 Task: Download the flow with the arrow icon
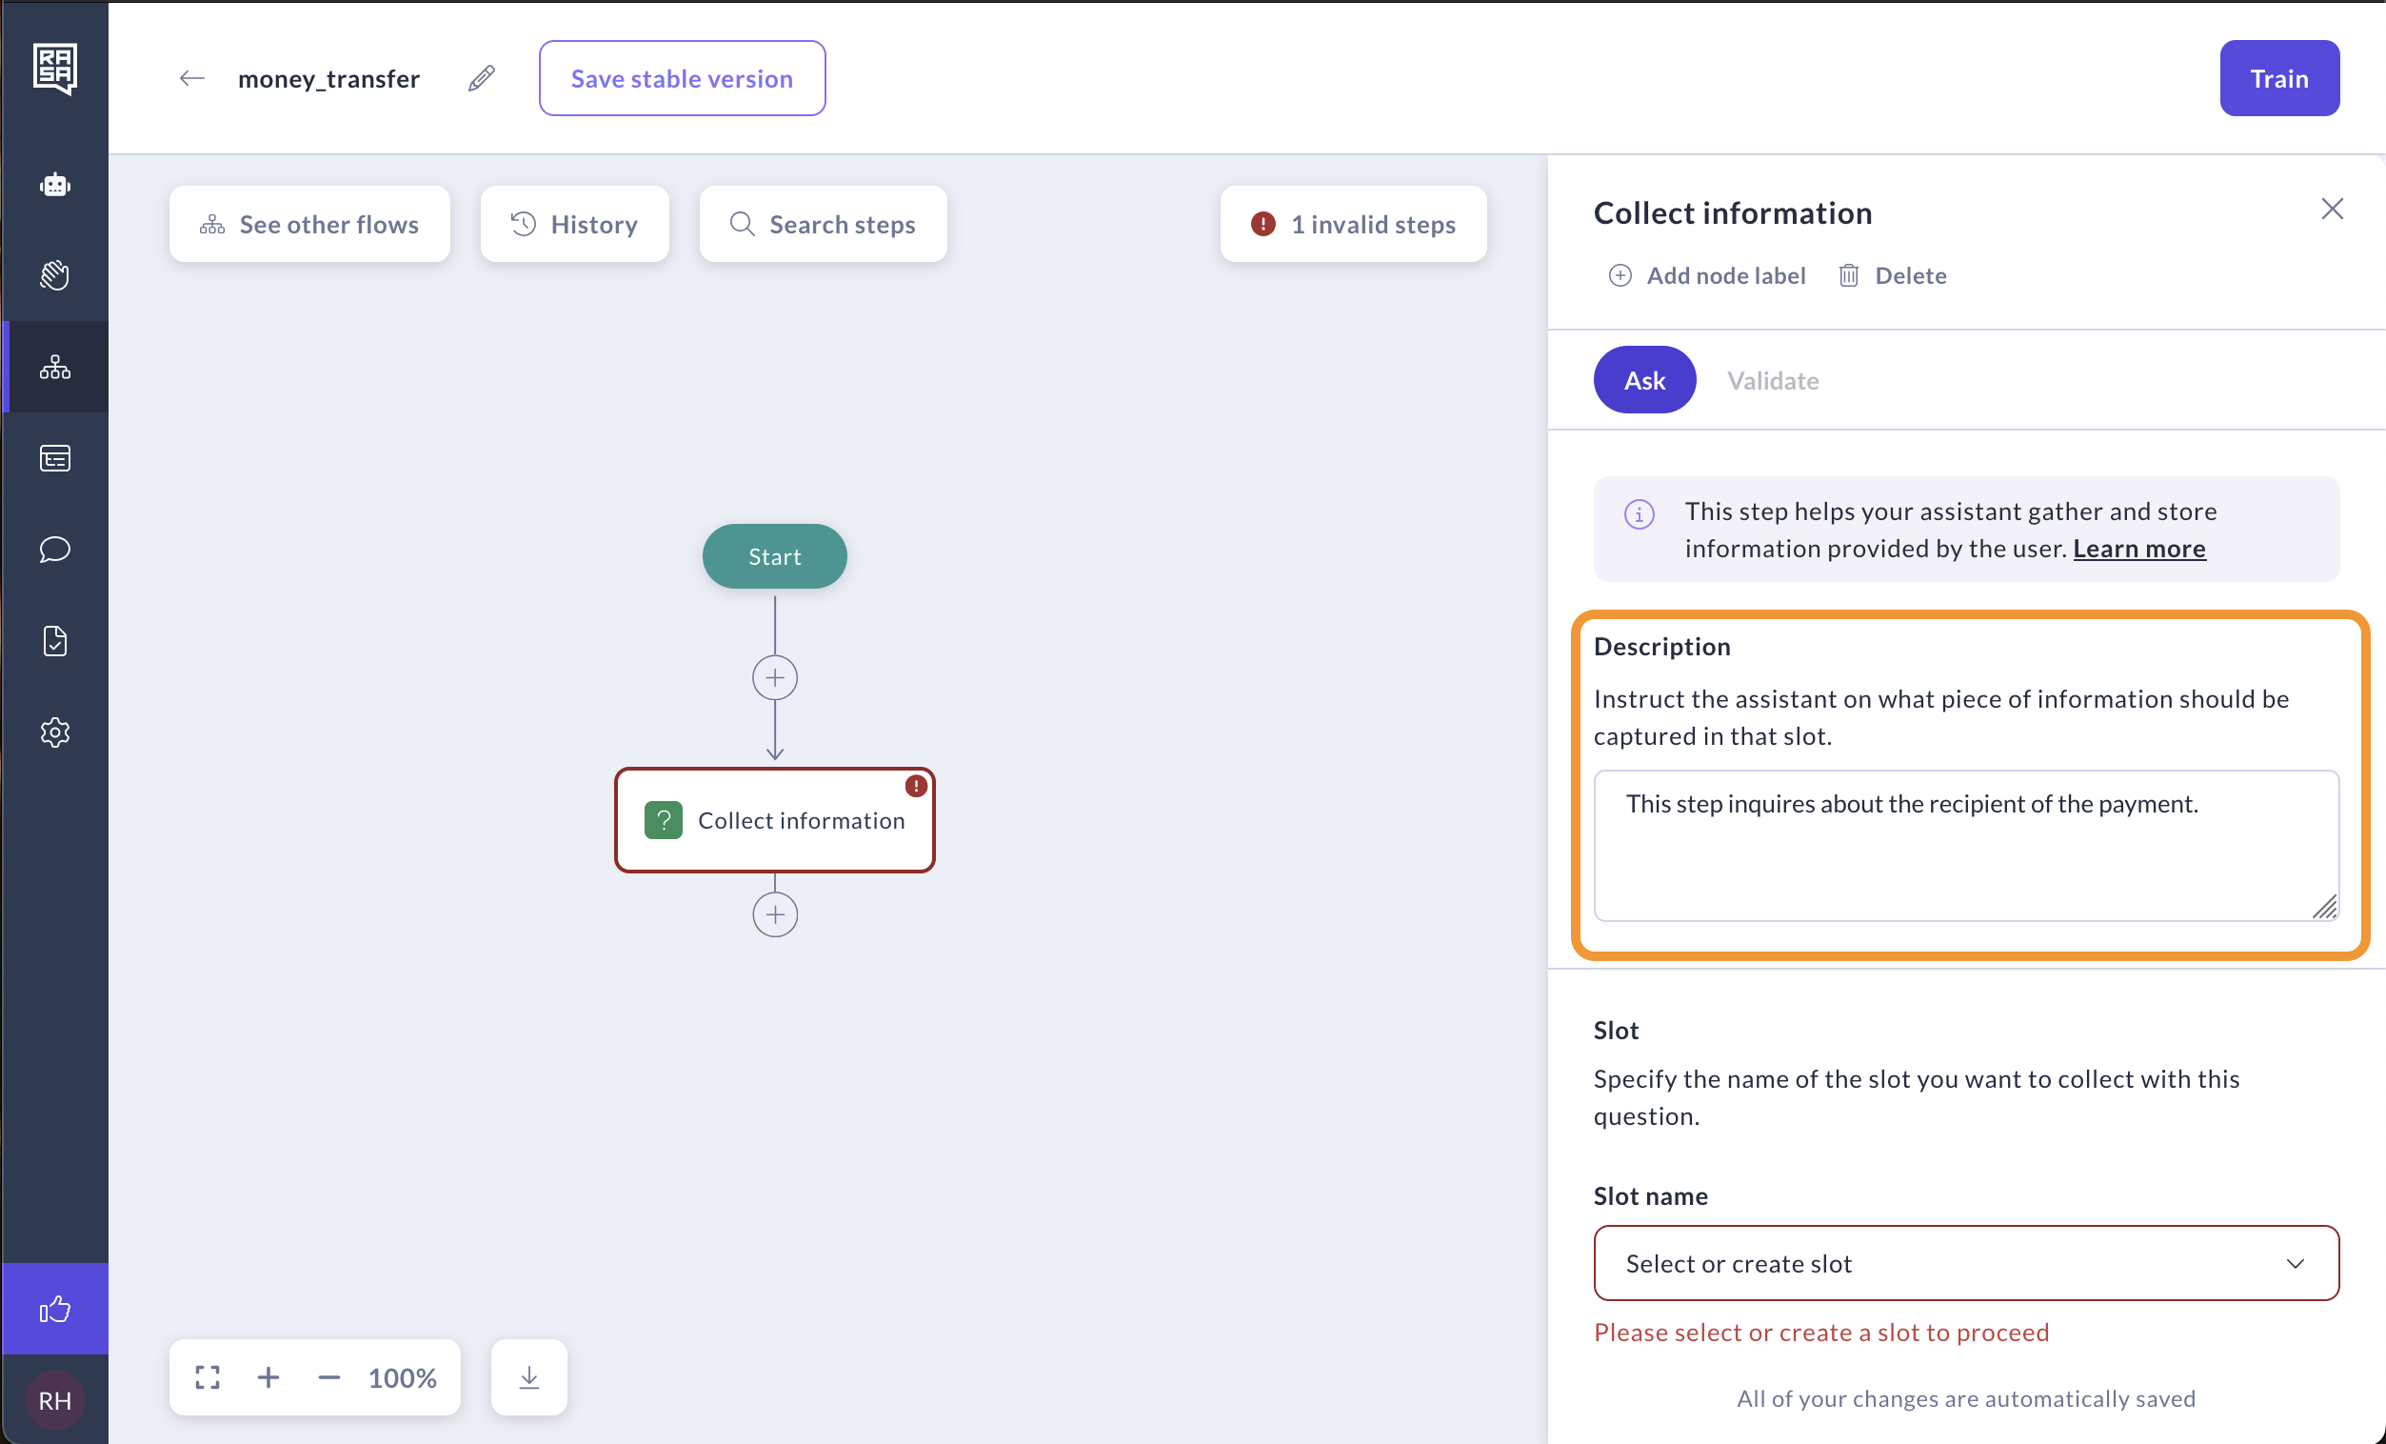(528, 1376)
